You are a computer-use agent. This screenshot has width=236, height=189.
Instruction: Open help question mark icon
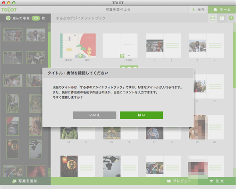[x=231, y=18]
